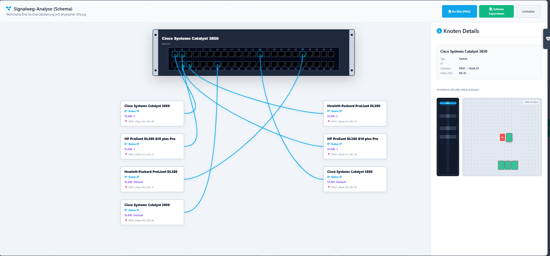Close the dialog with Schließen

528,11
